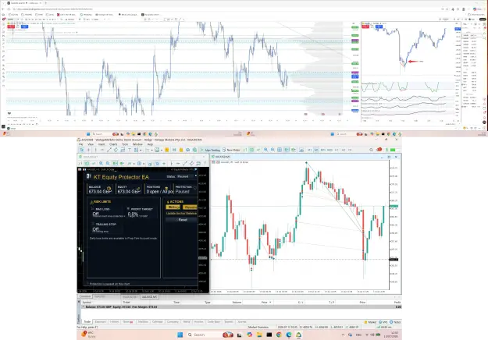Open the Charts menu
Screen dimensions: 488x340
coord(113,144)
